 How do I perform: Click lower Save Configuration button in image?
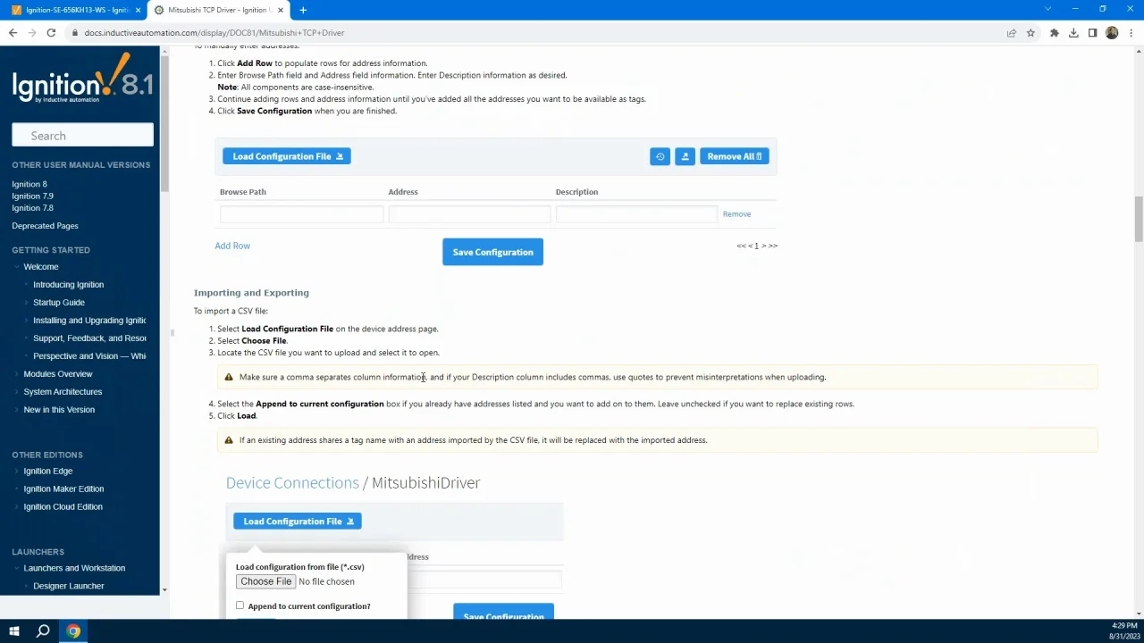[x=503, y=613]
